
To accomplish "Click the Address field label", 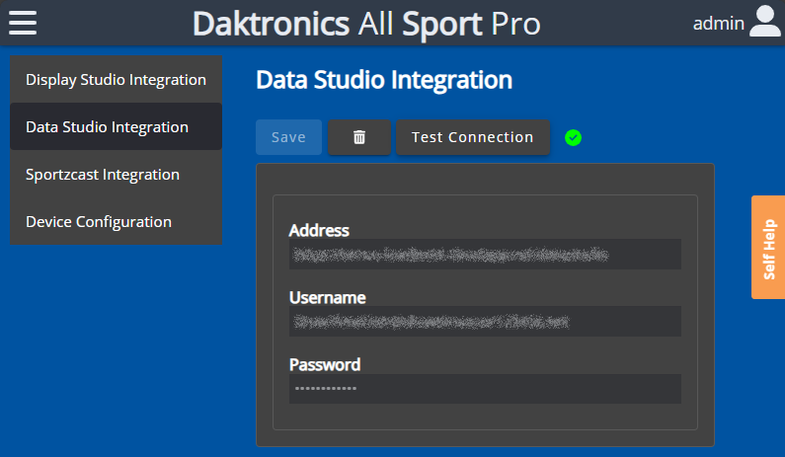I will point(319,231).
